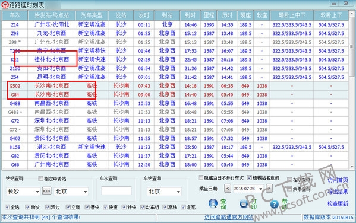Toggle the 空调 checkbox
The height and width of the screenshot is (223, 356).
pos(68,207)
